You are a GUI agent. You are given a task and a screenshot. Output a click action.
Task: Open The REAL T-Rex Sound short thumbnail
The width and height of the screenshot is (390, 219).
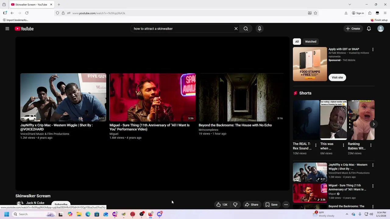point(306,120)
